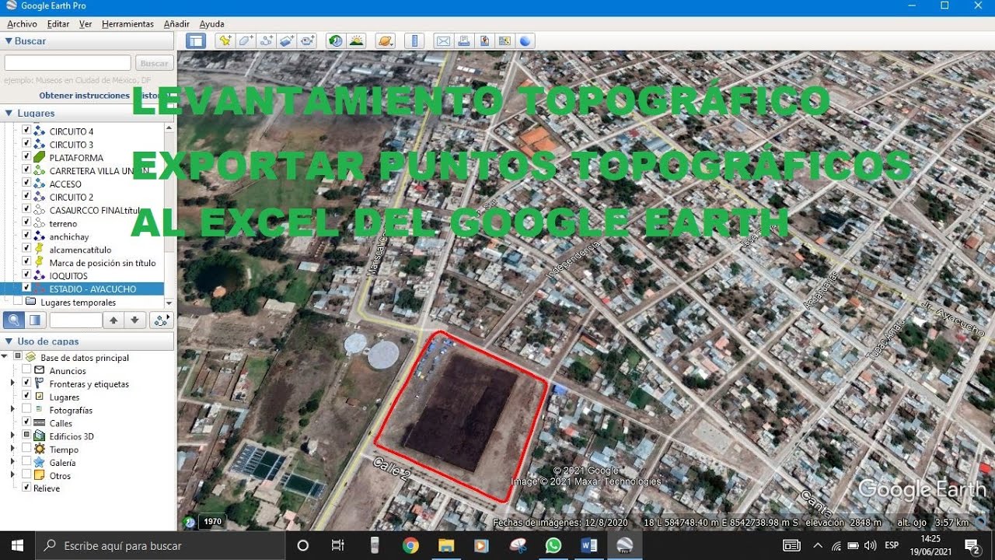Screen dimensions: 995x560
Task: Select the Lugares temporales folder
Action: pyautogui.click(x=78, y=302)
